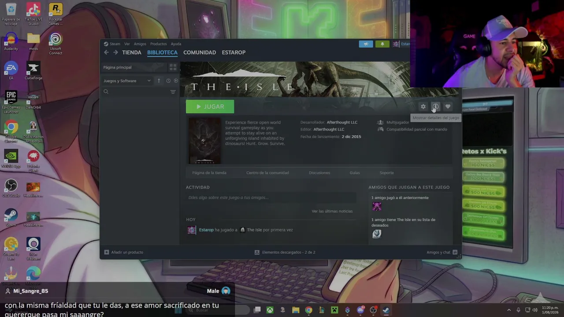The width and height of the screenshot is (564, 317).
Task: Open the COMUNIDAD section
Action: [200, 52]
